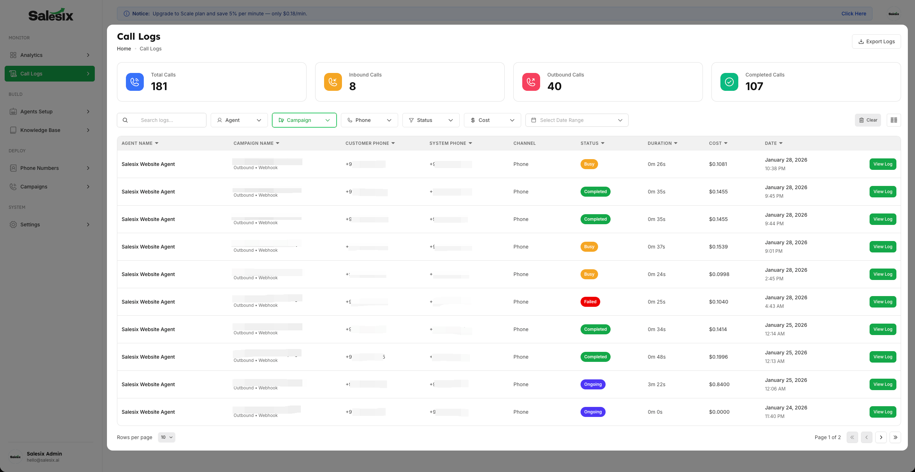
Task: Open the Analytics section in the sidebar
Action: tap(31, 55)
